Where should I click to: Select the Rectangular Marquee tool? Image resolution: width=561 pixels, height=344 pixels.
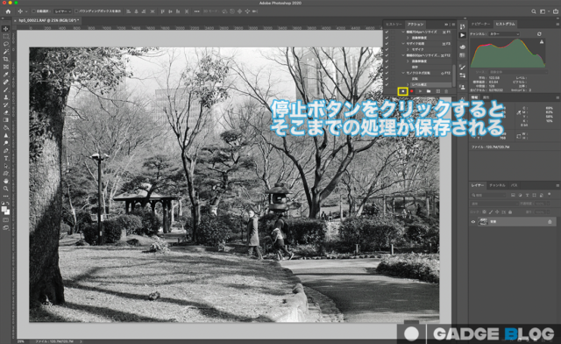6,36
